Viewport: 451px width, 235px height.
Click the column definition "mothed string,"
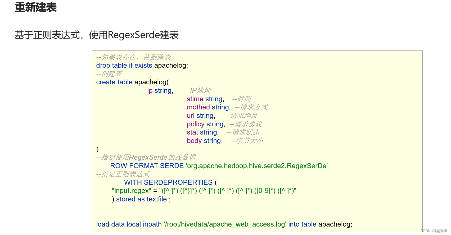(x=209, y=107)
